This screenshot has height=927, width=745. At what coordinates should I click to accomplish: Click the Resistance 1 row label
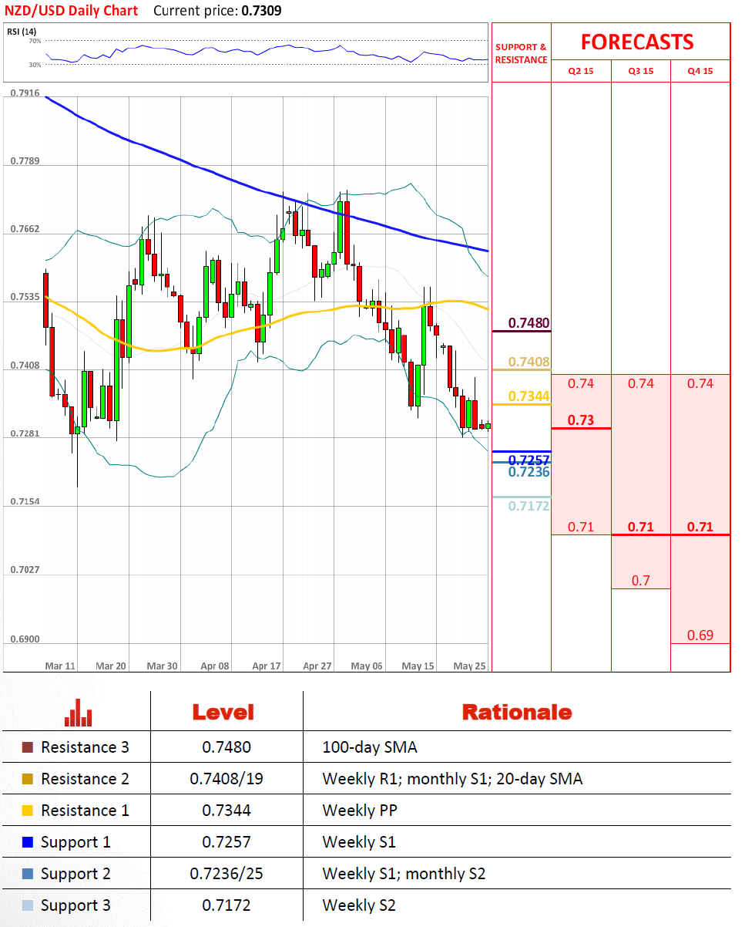coord(85,811)
